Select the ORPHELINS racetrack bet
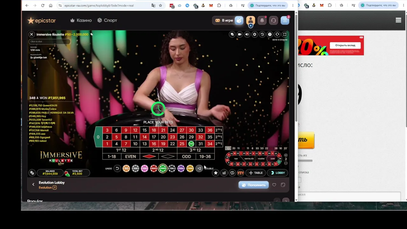 tap(249, 159)
